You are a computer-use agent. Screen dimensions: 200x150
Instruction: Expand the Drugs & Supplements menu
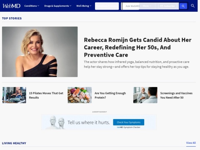pos(58,6)
